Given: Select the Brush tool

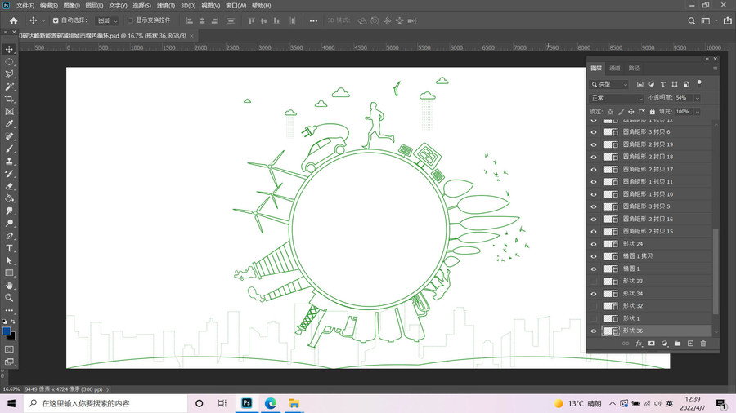Looking at the screenshot, I should (x=9, y=149).
